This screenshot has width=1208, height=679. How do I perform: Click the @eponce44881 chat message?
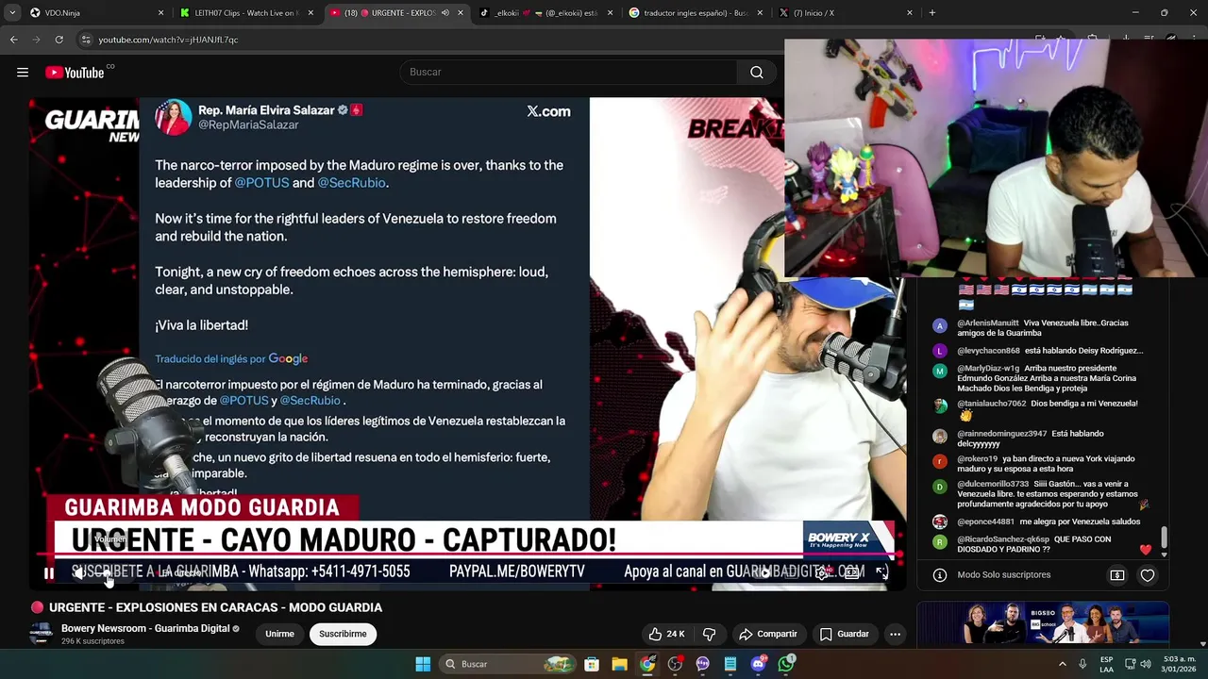pyautogui.click(x=1036, y=522)
